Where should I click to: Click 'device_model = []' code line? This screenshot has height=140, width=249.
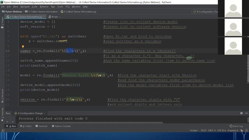tap(38, 22)
